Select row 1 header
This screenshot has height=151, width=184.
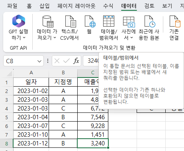click(6, 82)
